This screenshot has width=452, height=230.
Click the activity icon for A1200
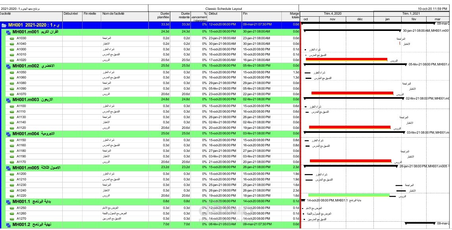tap(12, 174)
